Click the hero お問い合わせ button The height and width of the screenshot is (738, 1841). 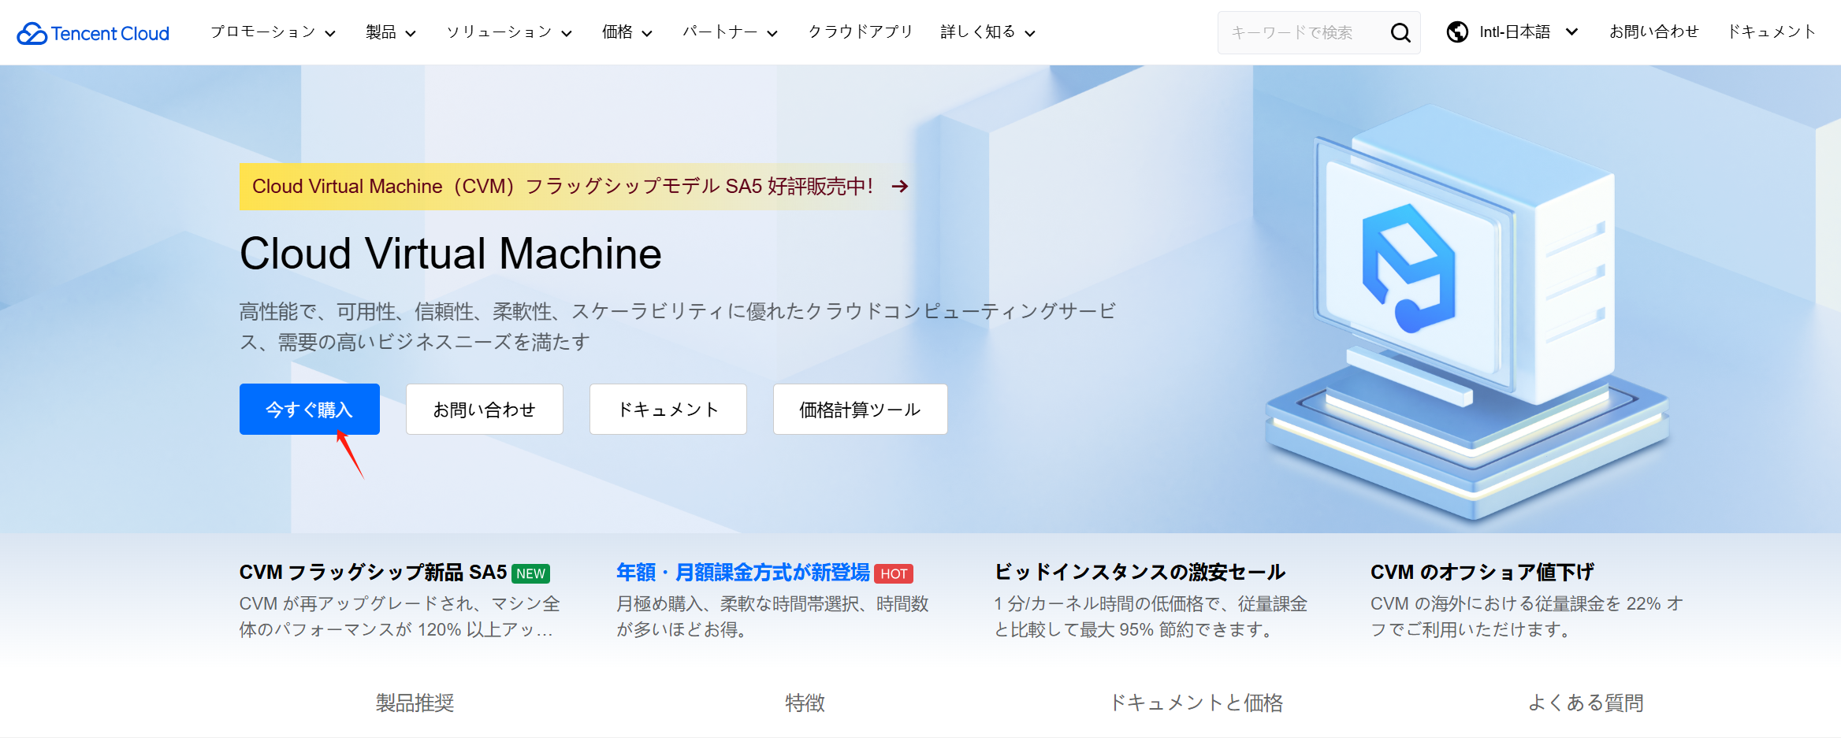pyautogui.click(x=485, y=410)
